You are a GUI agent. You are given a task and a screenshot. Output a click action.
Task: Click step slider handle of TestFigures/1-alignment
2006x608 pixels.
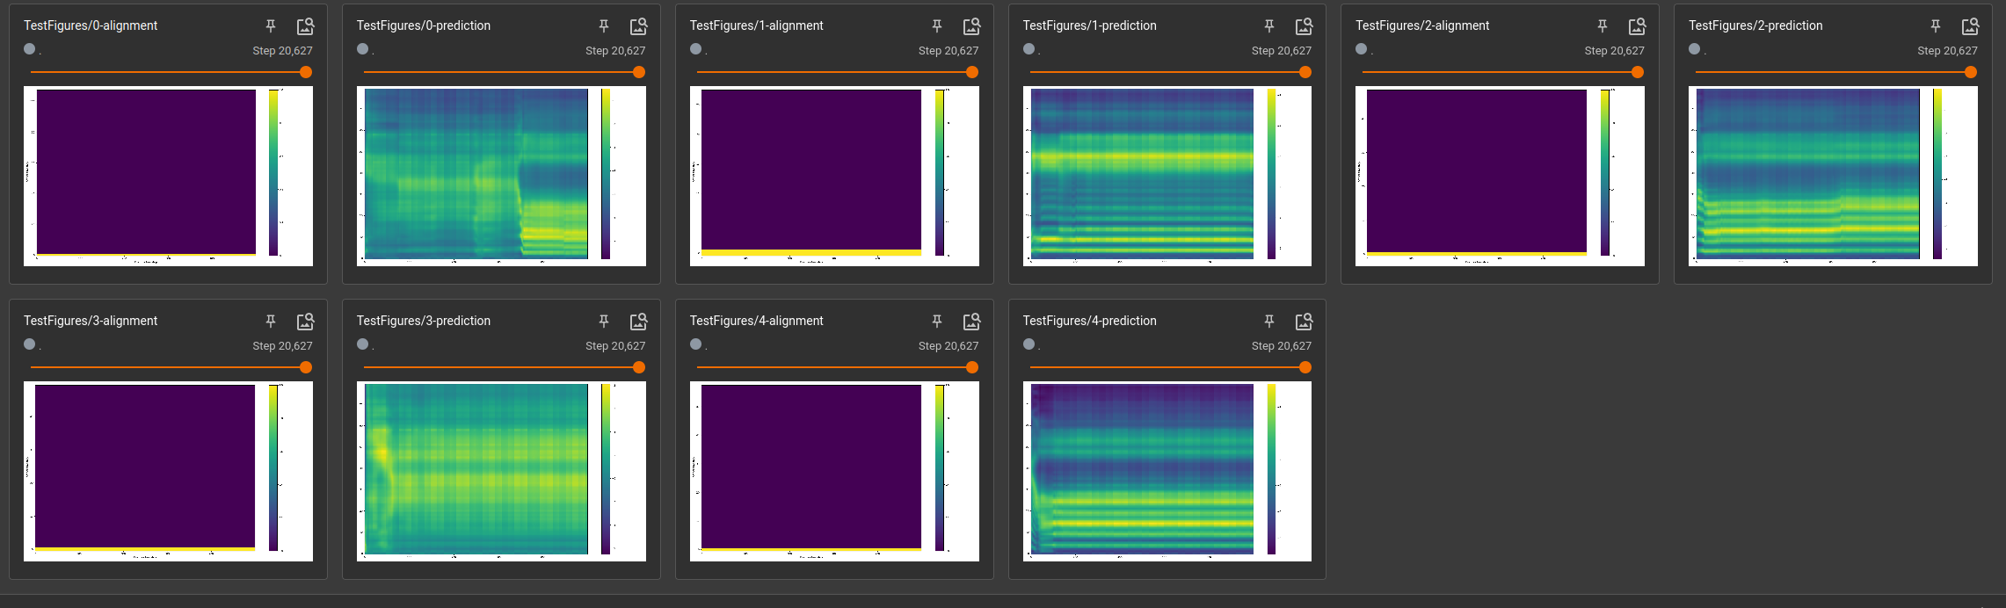pos(972,72)
